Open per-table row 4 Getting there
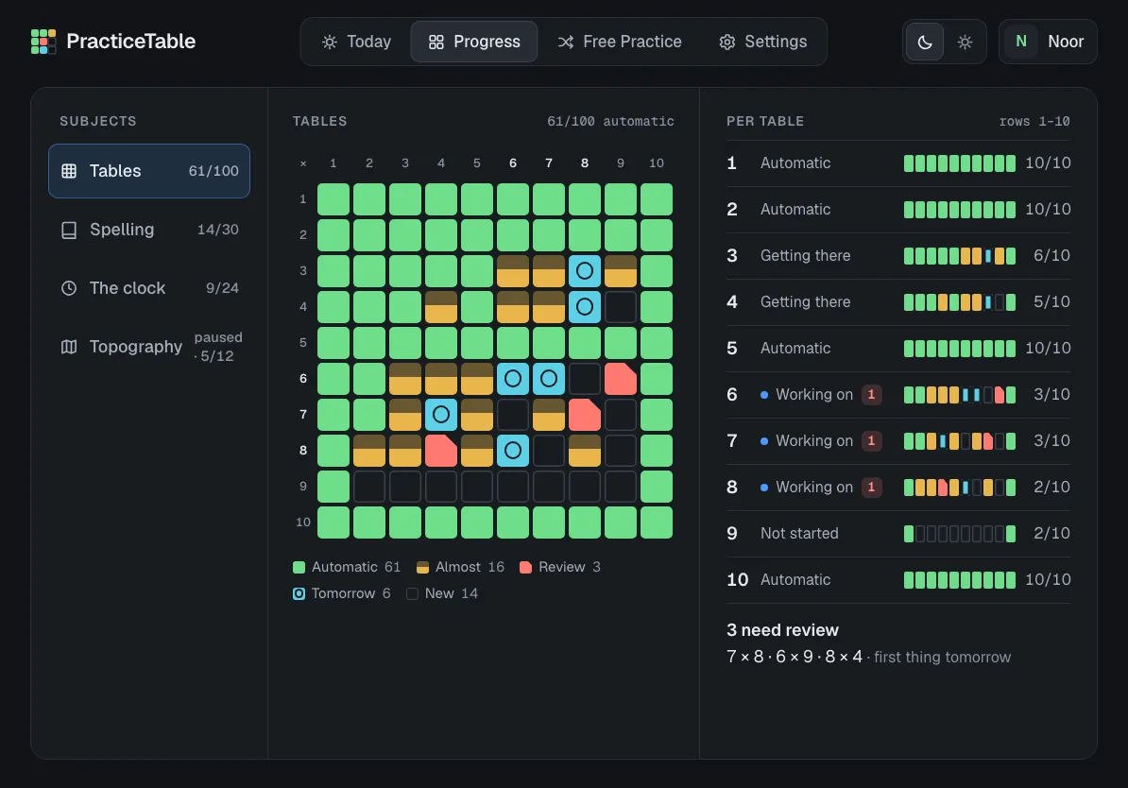Image resolution: width=1128 pixels, height=788 pixels. [898, 301]
